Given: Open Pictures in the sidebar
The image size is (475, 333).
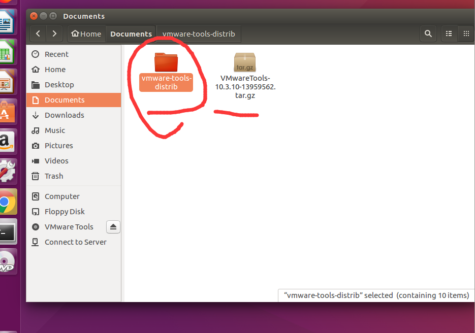Looking at the screenshot, I should tap(74, 146).
